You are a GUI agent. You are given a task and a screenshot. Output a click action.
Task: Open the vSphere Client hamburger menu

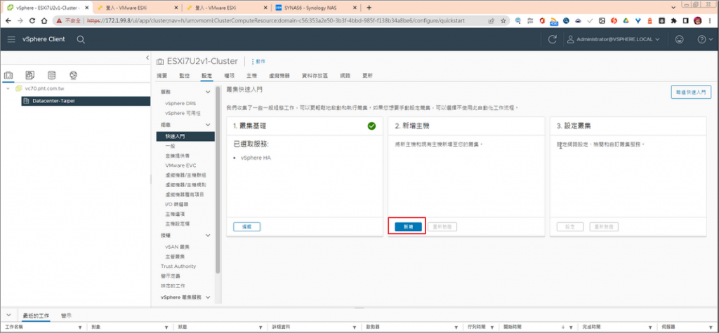point(11,39)
